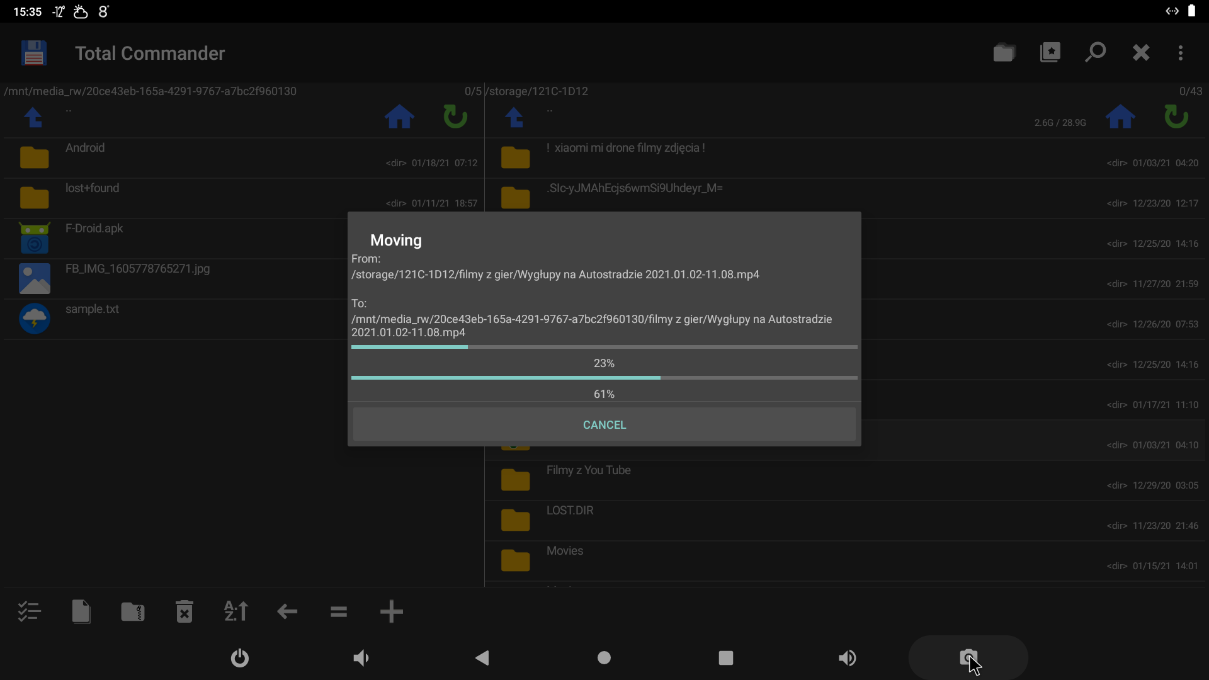
Task: Go to home in left panel
Action: tap(400, 117)
